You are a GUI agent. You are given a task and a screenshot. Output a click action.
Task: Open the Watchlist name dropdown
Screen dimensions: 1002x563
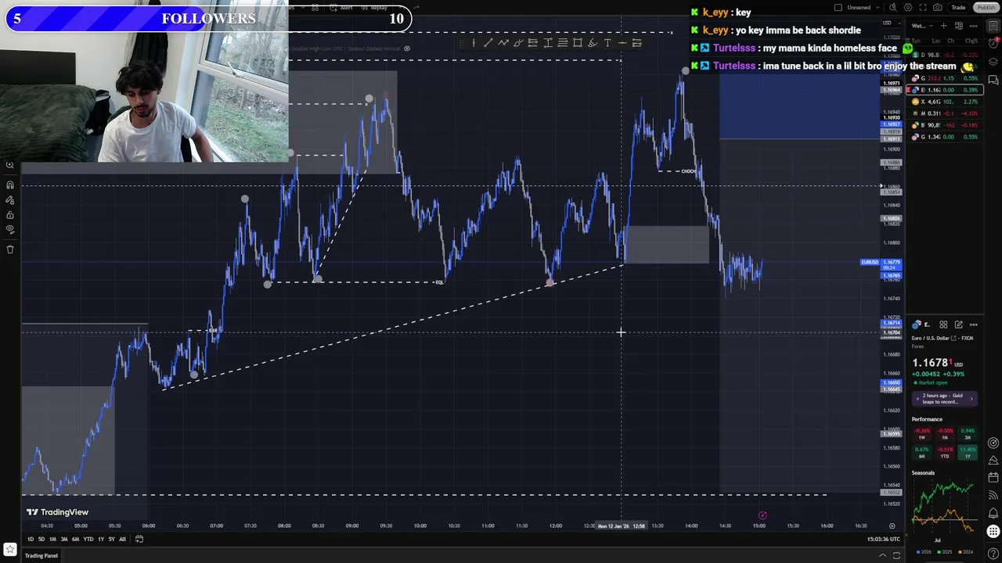(920, 26)
